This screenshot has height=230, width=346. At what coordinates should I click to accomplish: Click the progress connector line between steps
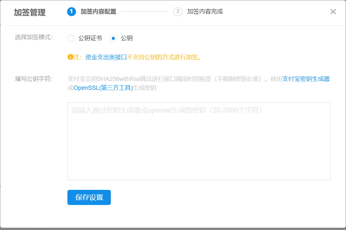[x=145, y=11]
